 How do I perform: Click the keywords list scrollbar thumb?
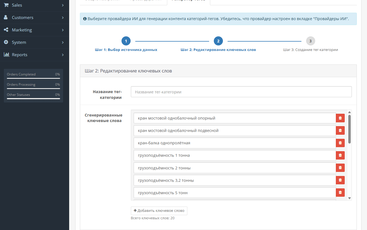click(349, 129)
